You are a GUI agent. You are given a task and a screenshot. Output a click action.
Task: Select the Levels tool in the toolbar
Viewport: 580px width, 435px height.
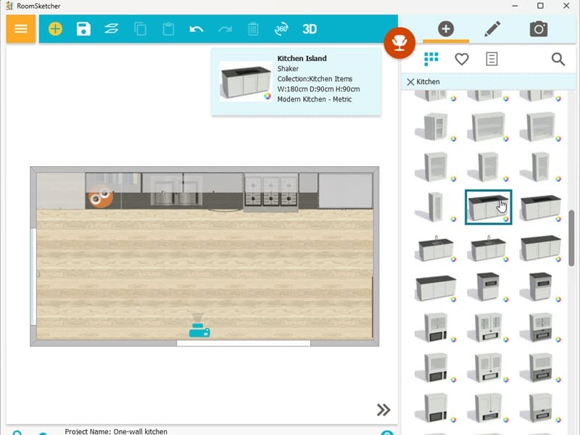point(111,29)
